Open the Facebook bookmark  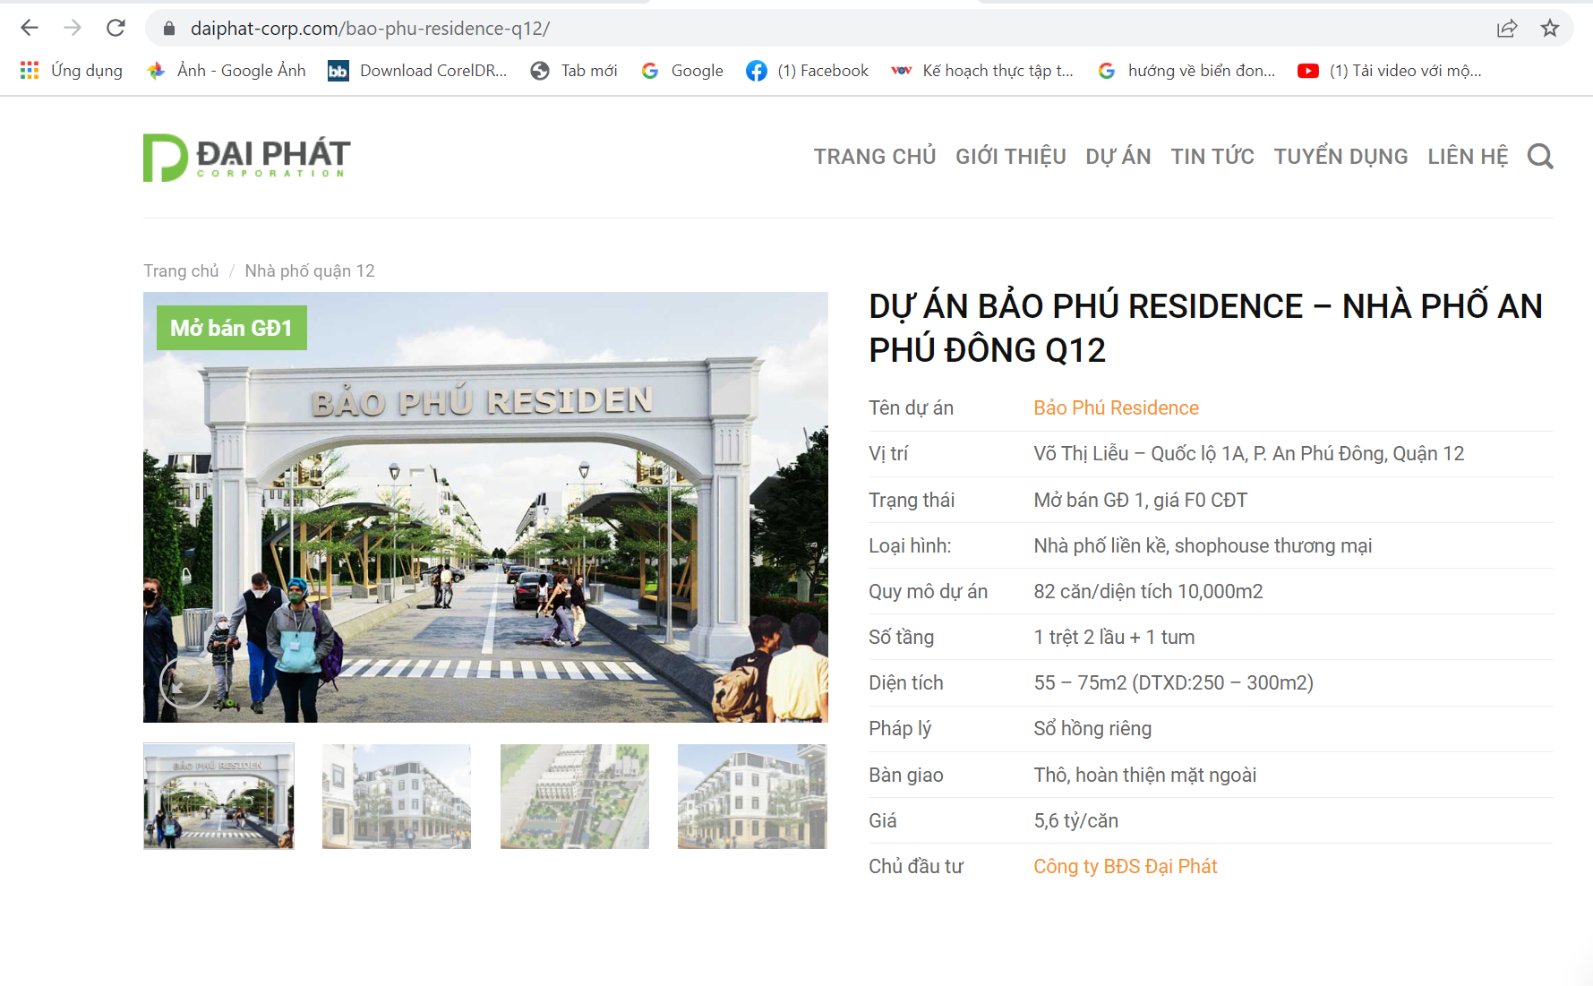(808, 71)
